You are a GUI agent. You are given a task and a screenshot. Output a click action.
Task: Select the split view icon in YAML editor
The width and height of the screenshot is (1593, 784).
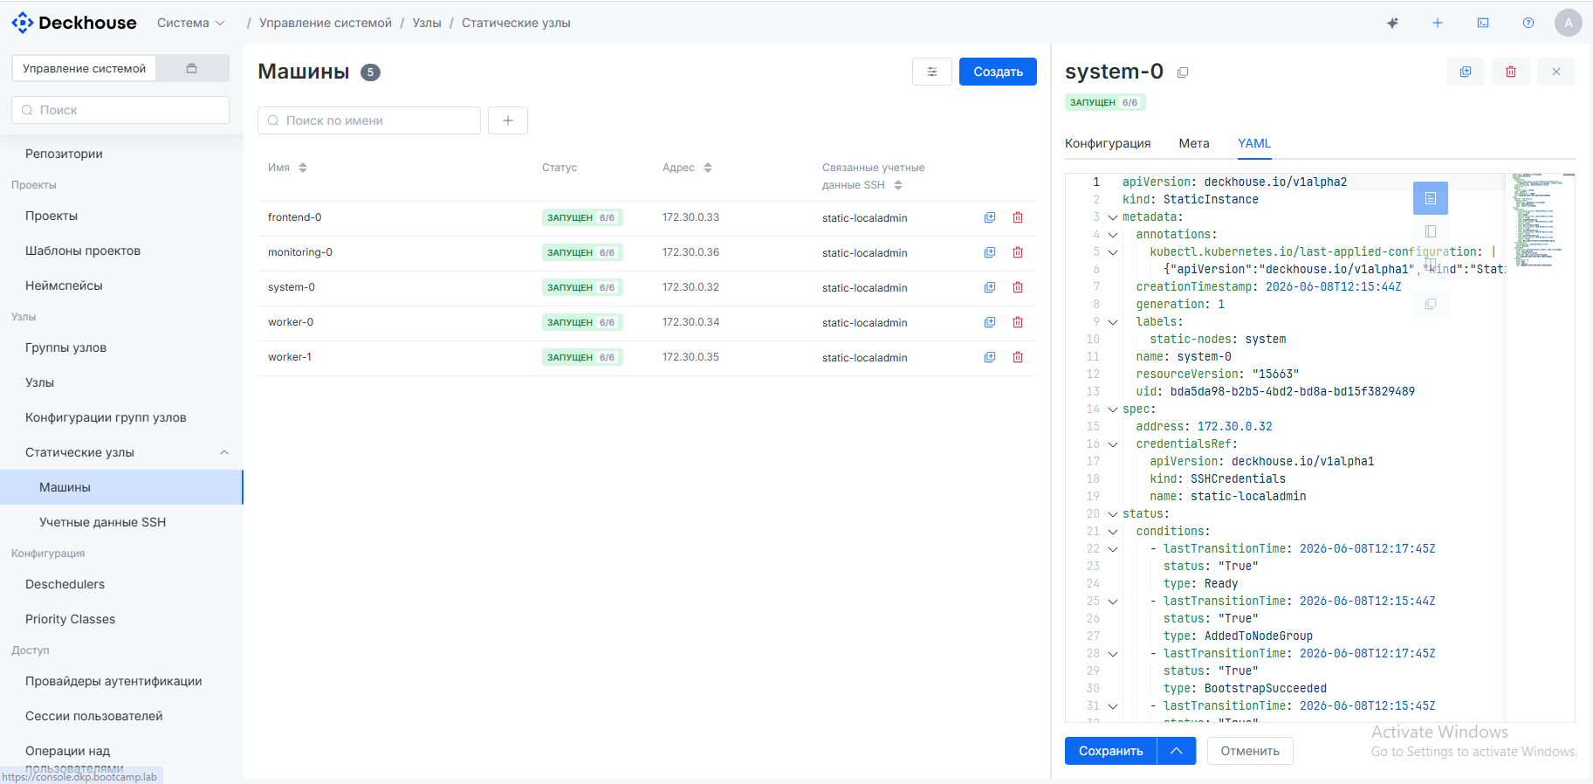click(1431, 265)
